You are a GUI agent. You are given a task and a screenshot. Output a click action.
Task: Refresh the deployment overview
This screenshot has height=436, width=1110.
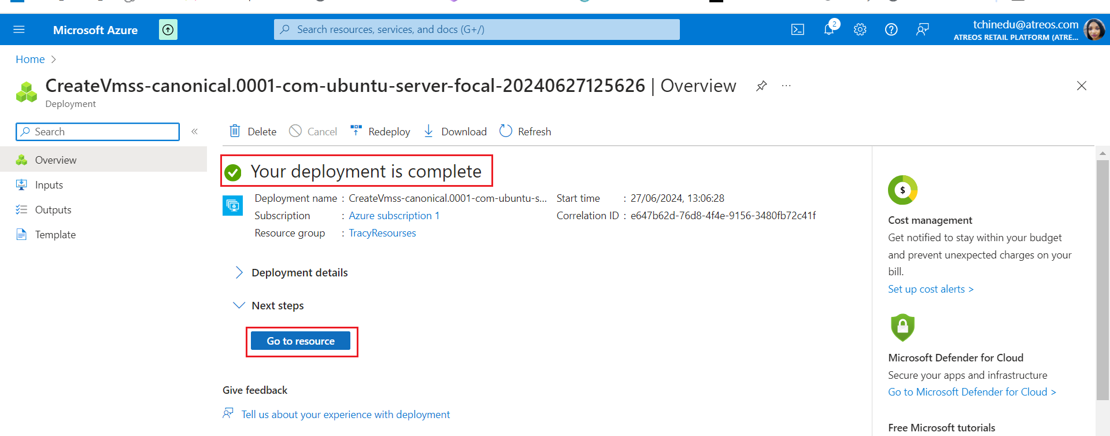tap(525, 131)
